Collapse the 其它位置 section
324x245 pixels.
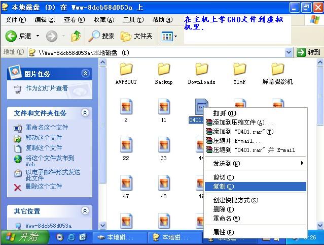(85, 211)
